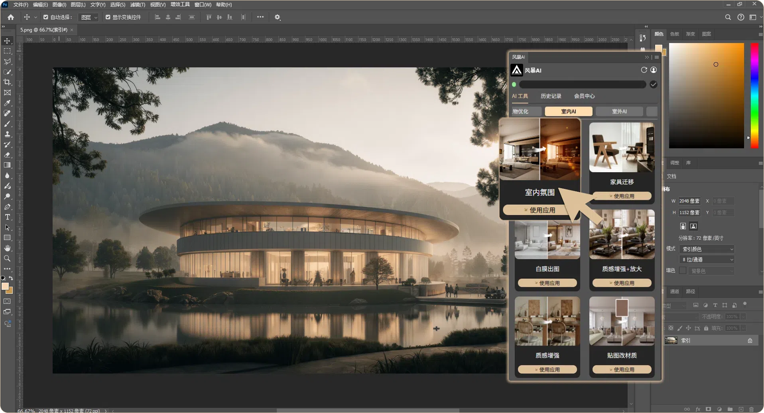Click the 室外AI category button
Screen dimensions: 764x413
pyautogui.click(x=619, y=112)
